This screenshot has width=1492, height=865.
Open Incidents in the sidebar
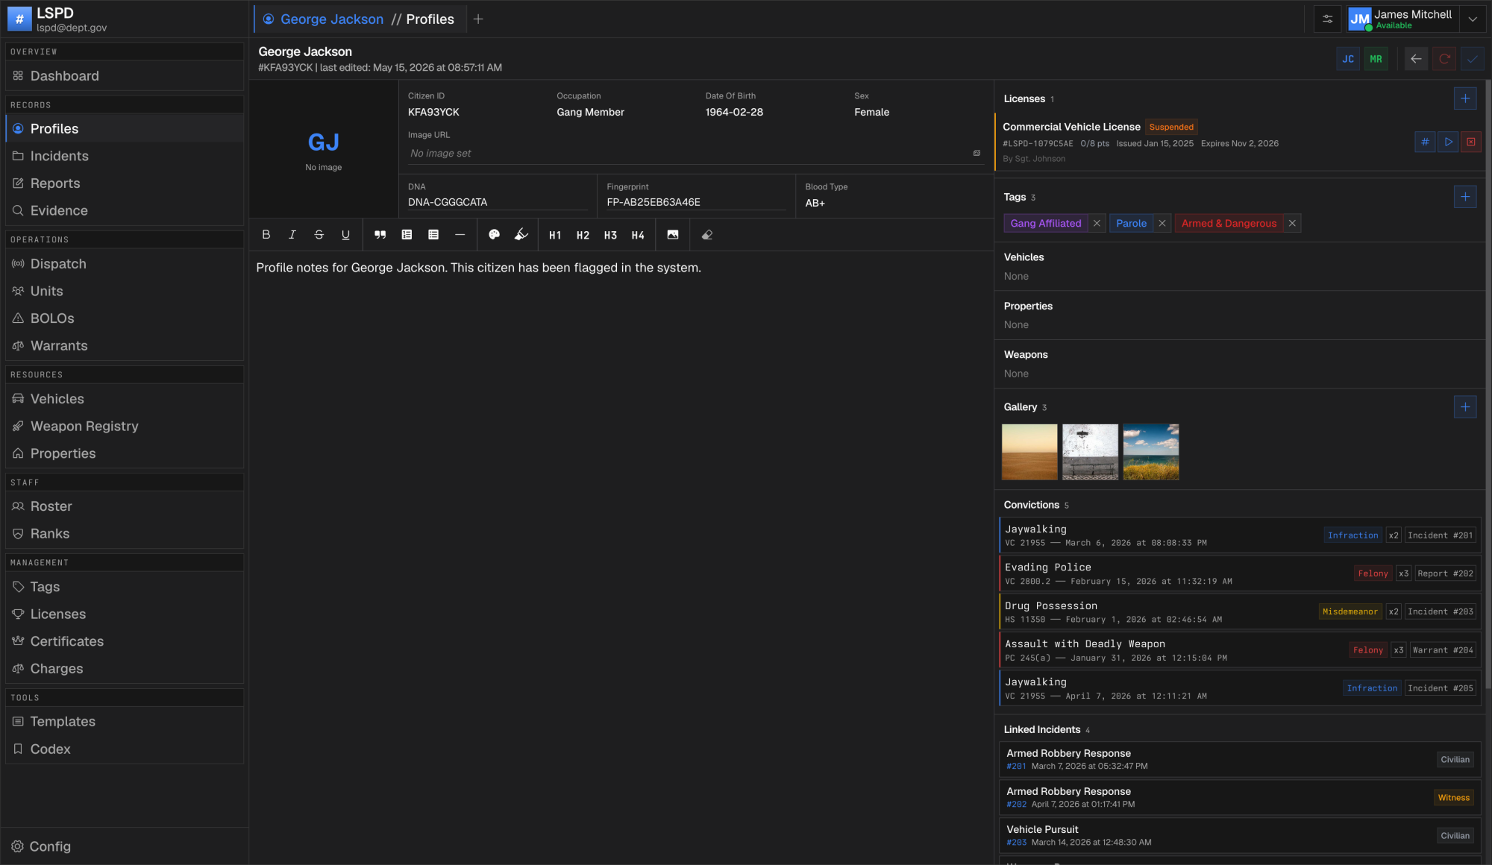point(125,156)
